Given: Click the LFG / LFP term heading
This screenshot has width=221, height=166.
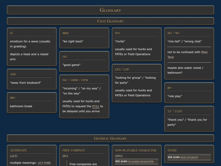Looking at the screenshot, I should coord(122,69).
